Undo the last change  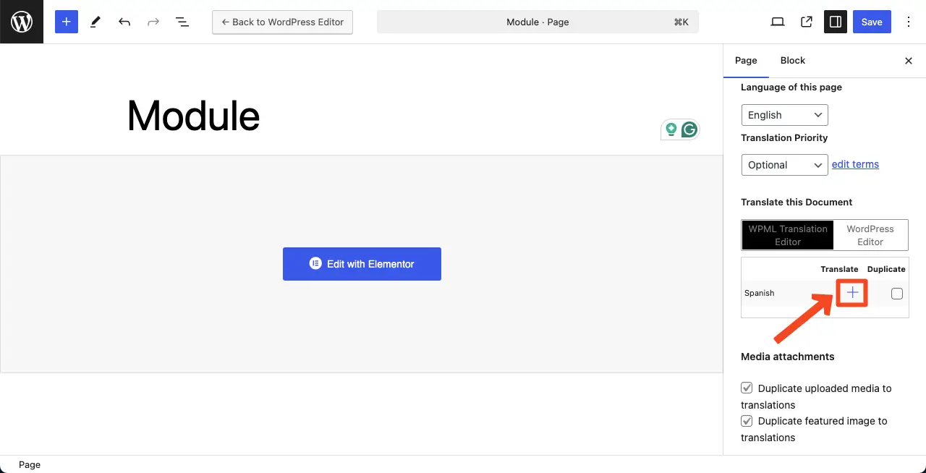[124, 22]
